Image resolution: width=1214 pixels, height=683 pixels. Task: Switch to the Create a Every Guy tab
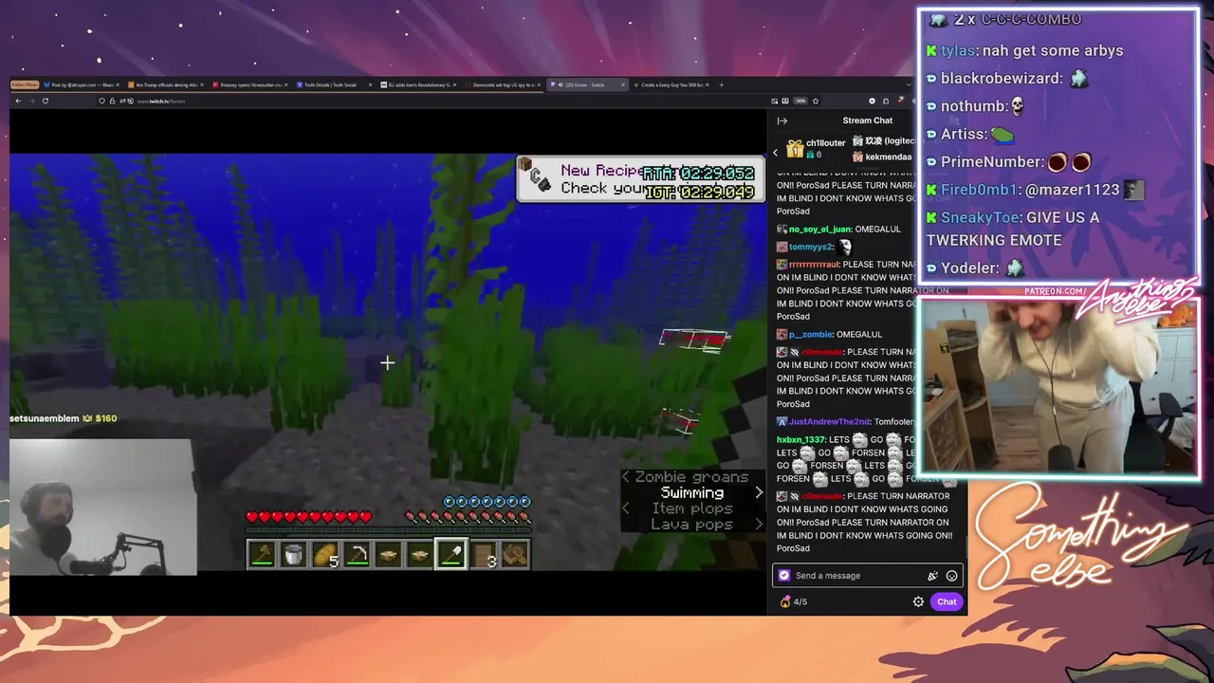[670, 84]
